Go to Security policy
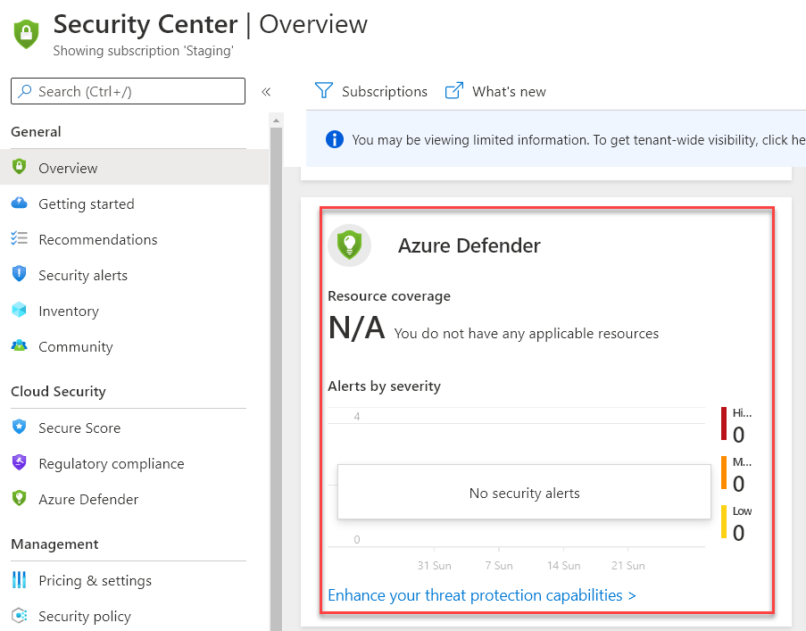 [x=84, y=616]
